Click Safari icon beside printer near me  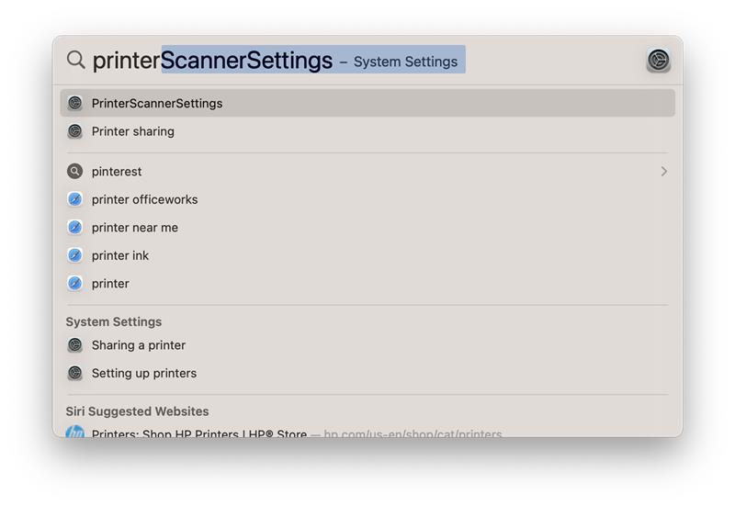pos(75,228)
